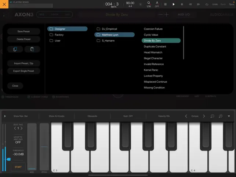Toggle the metronome icon beside tempo

point(141,4)
